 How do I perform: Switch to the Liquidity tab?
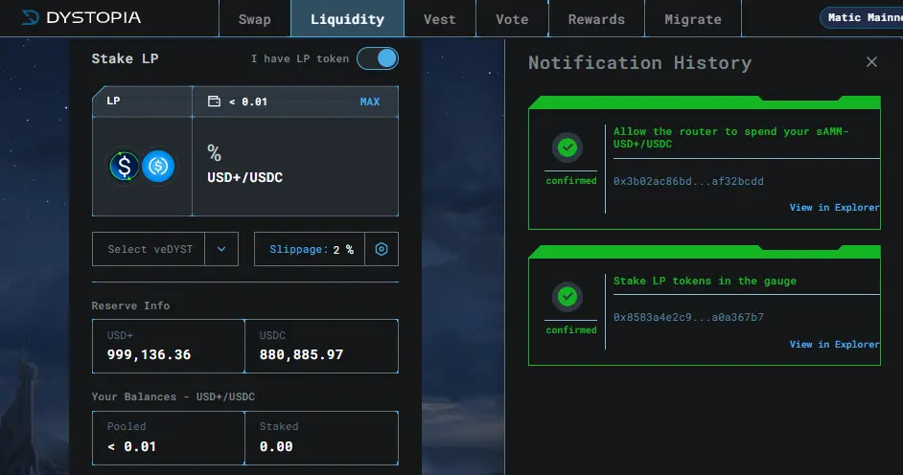pos(347,19)
